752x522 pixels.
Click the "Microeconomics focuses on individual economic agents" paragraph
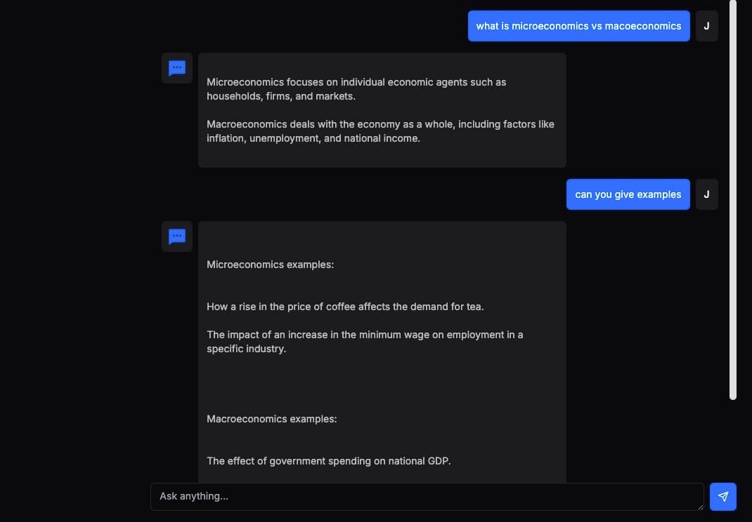(x=356, y=89)
